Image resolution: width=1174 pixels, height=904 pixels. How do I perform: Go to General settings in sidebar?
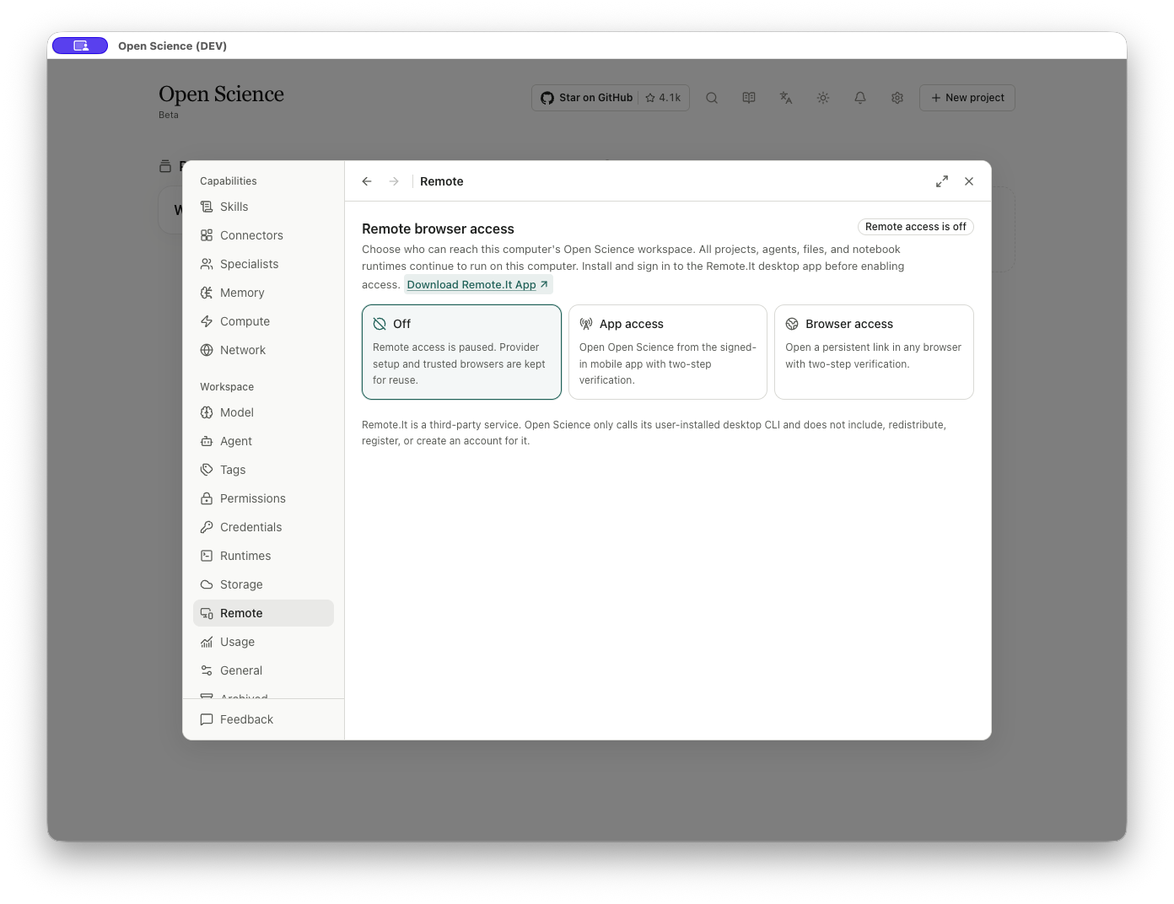(x=263, y=670)
